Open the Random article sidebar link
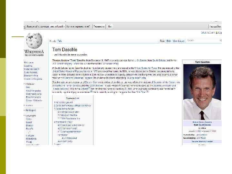The width and height of the screenshot is (232, 174). (x=31, y=76)
